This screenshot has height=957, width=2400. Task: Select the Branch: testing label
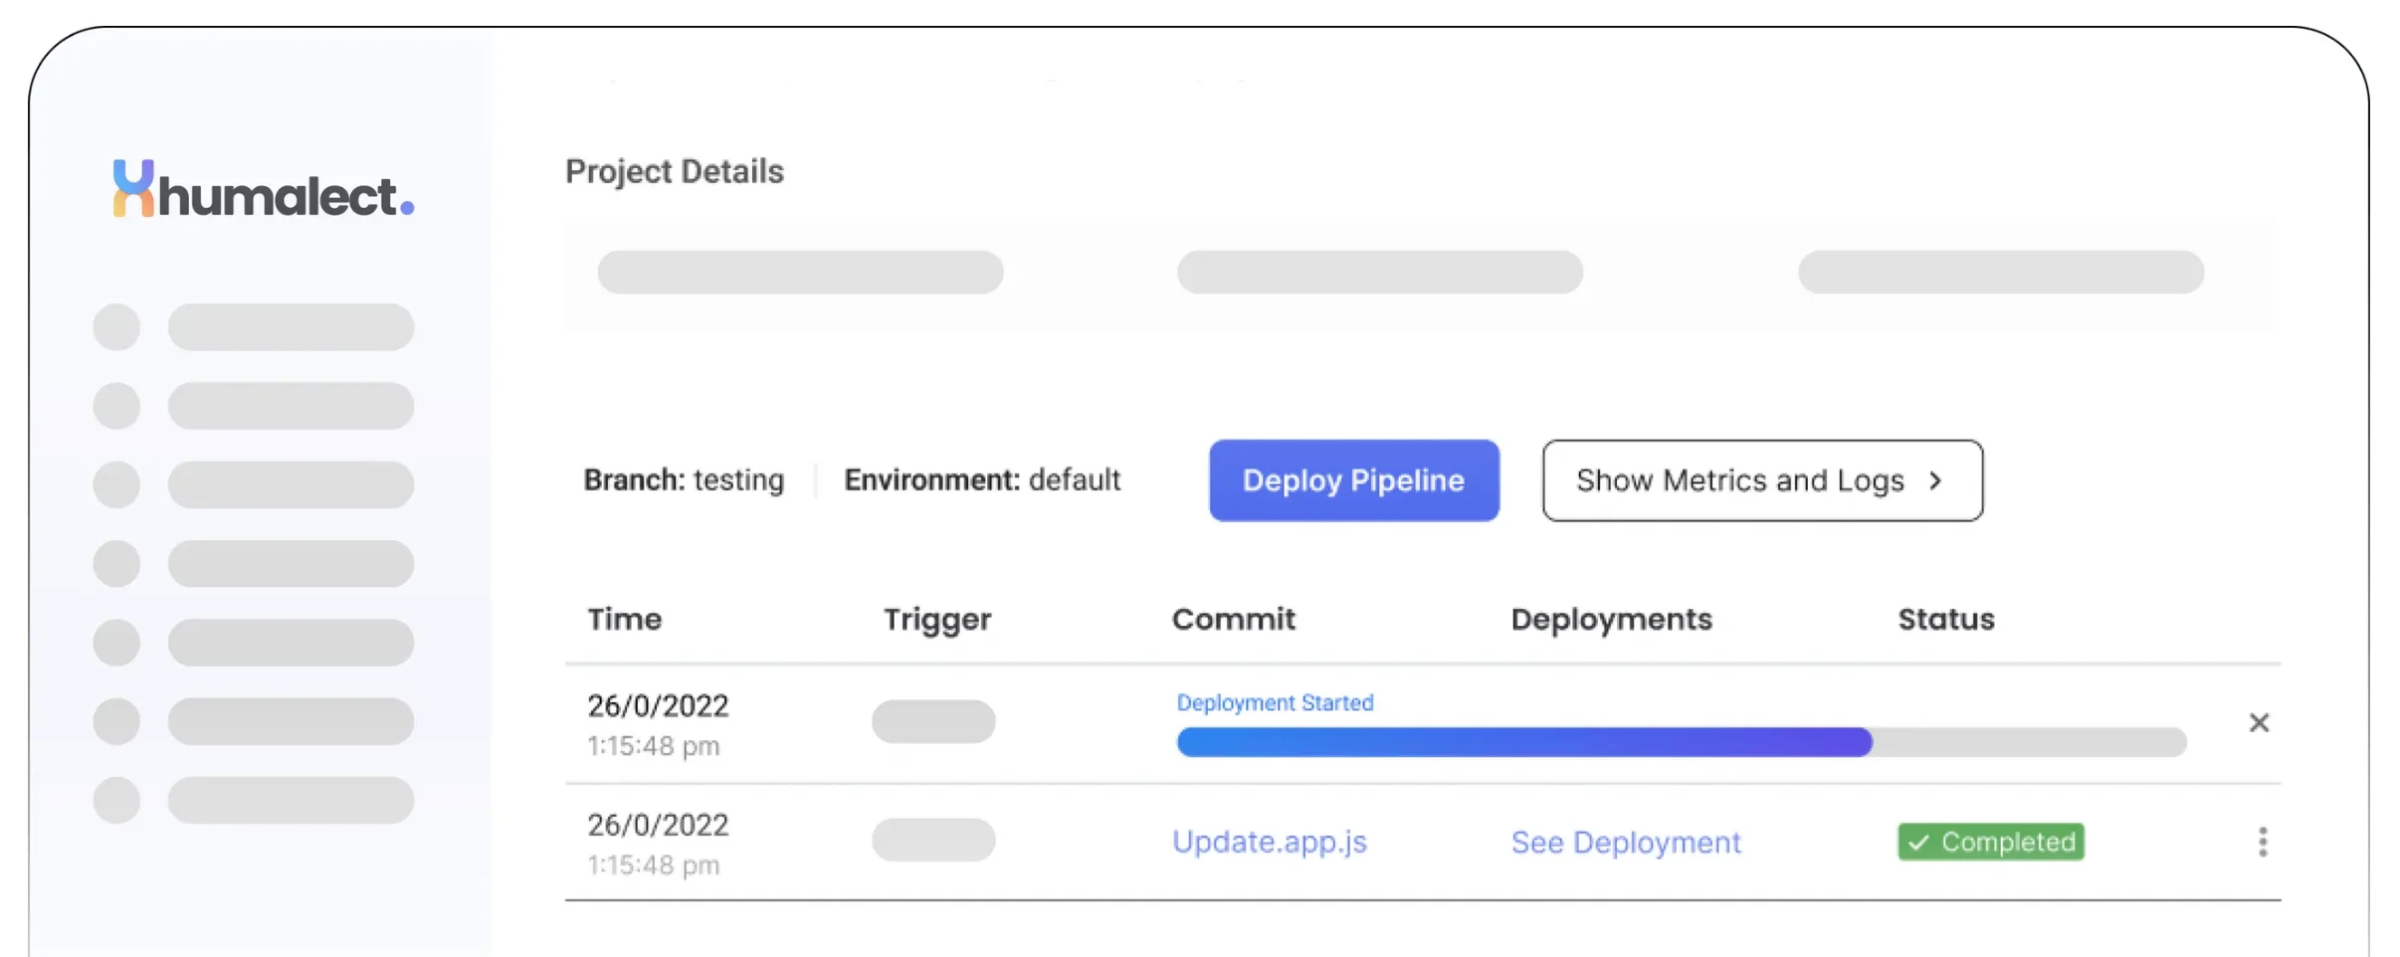(684, 480)
